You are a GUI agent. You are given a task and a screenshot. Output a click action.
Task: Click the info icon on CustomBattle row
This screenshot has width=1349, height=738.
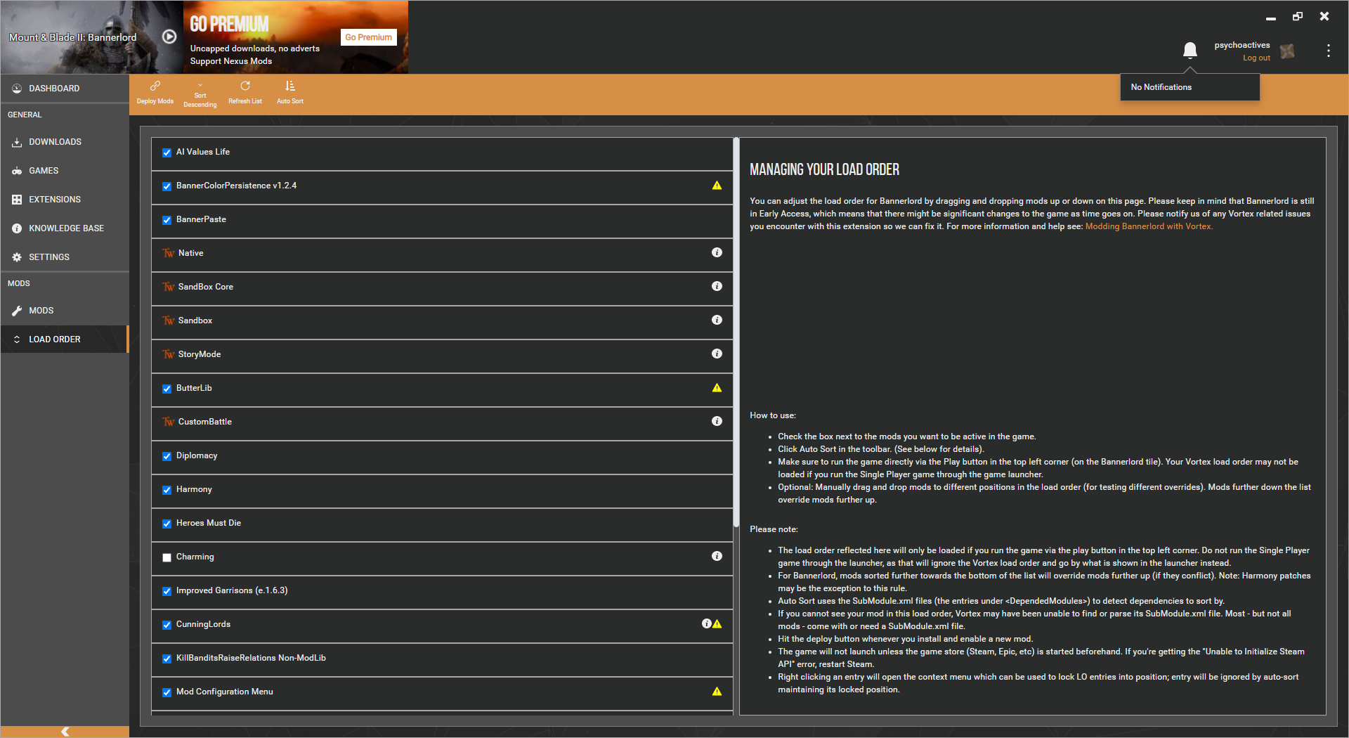coord(717,421)
